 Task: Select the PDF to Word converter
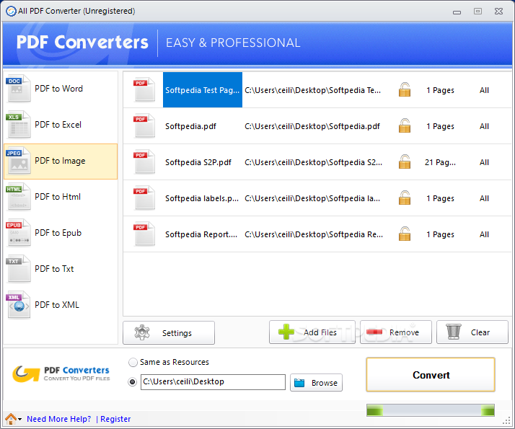(61, 89)
